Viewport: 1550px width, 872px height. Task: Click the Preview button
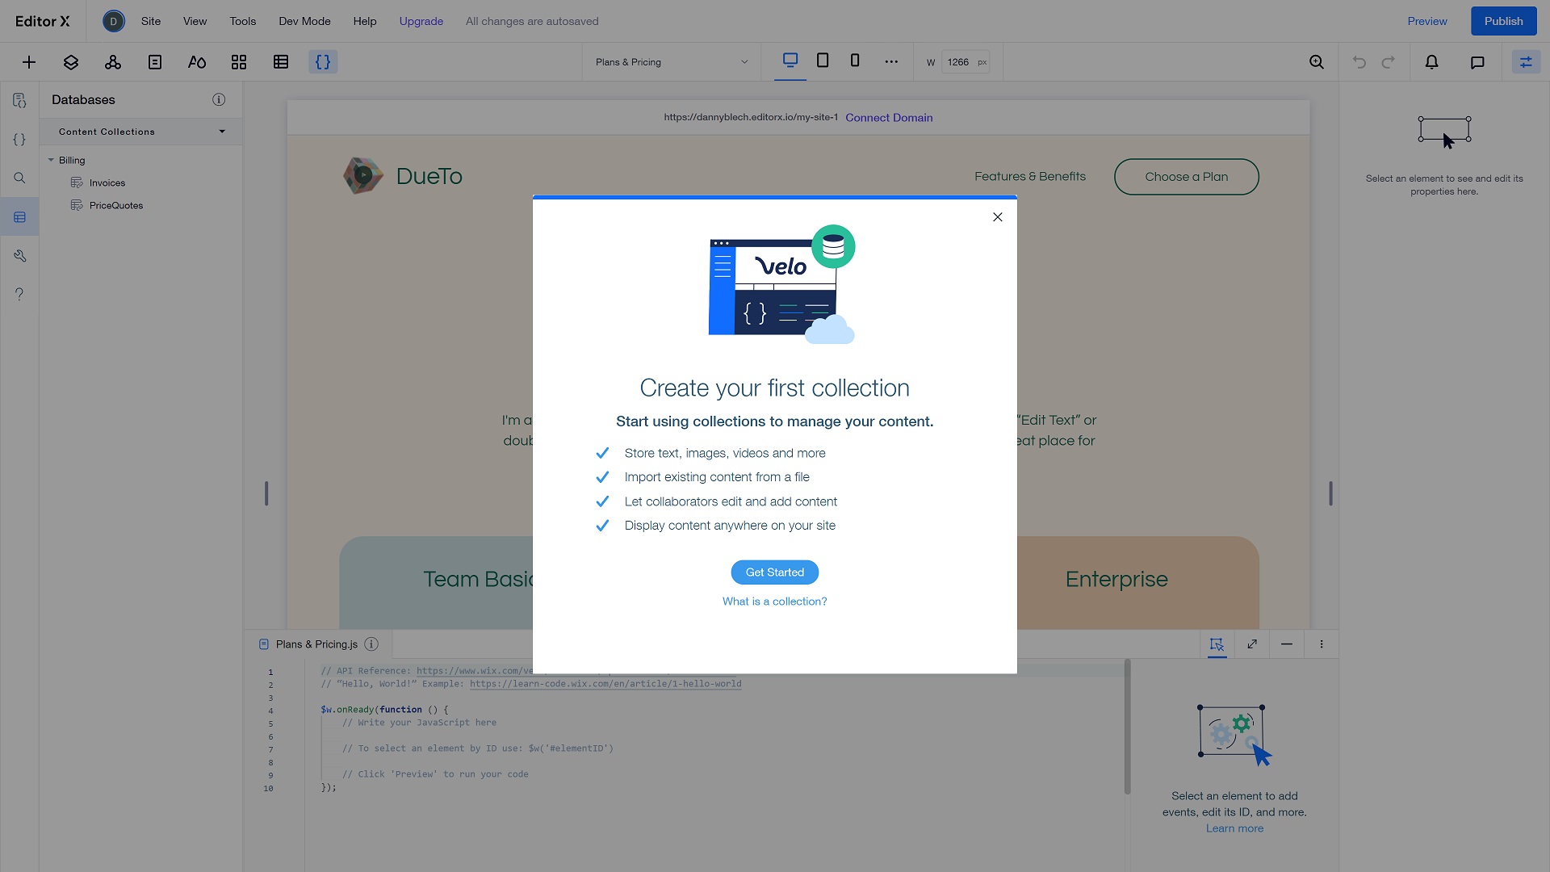coord(1427,21)
